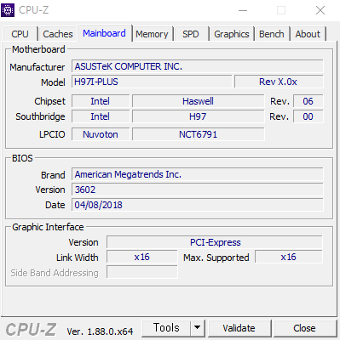
Task: Open the Memory tab
Action: click(152, 34)
